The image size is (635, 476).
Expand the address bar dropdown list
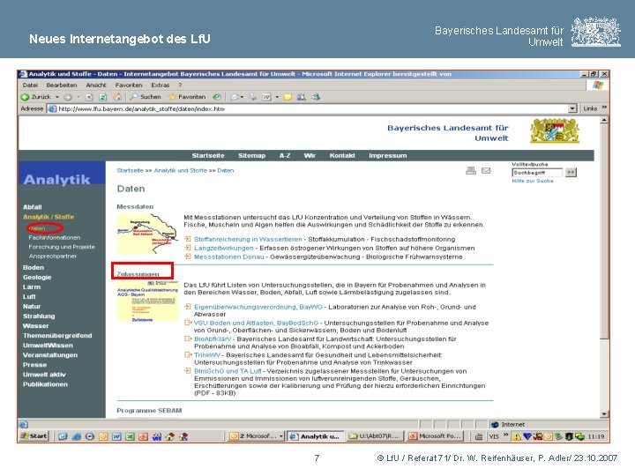pos(572,108)
